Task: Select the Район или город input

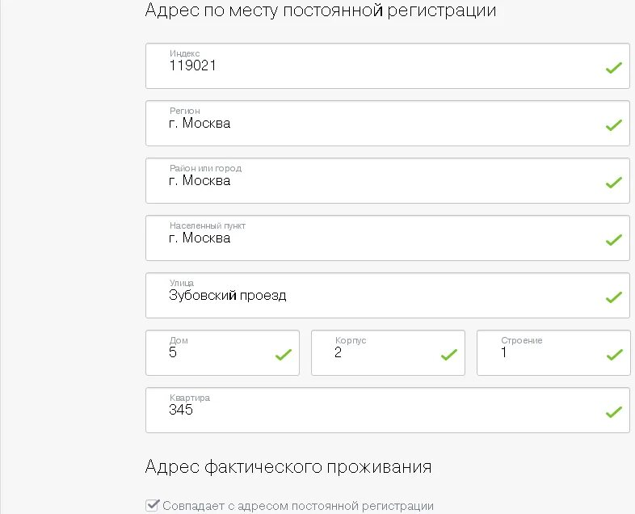Action: pos(388,181)
